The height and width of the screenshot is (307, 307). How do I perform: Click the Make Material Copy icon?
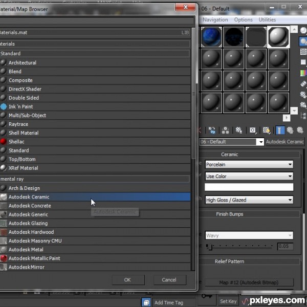(x=212, y=130)
